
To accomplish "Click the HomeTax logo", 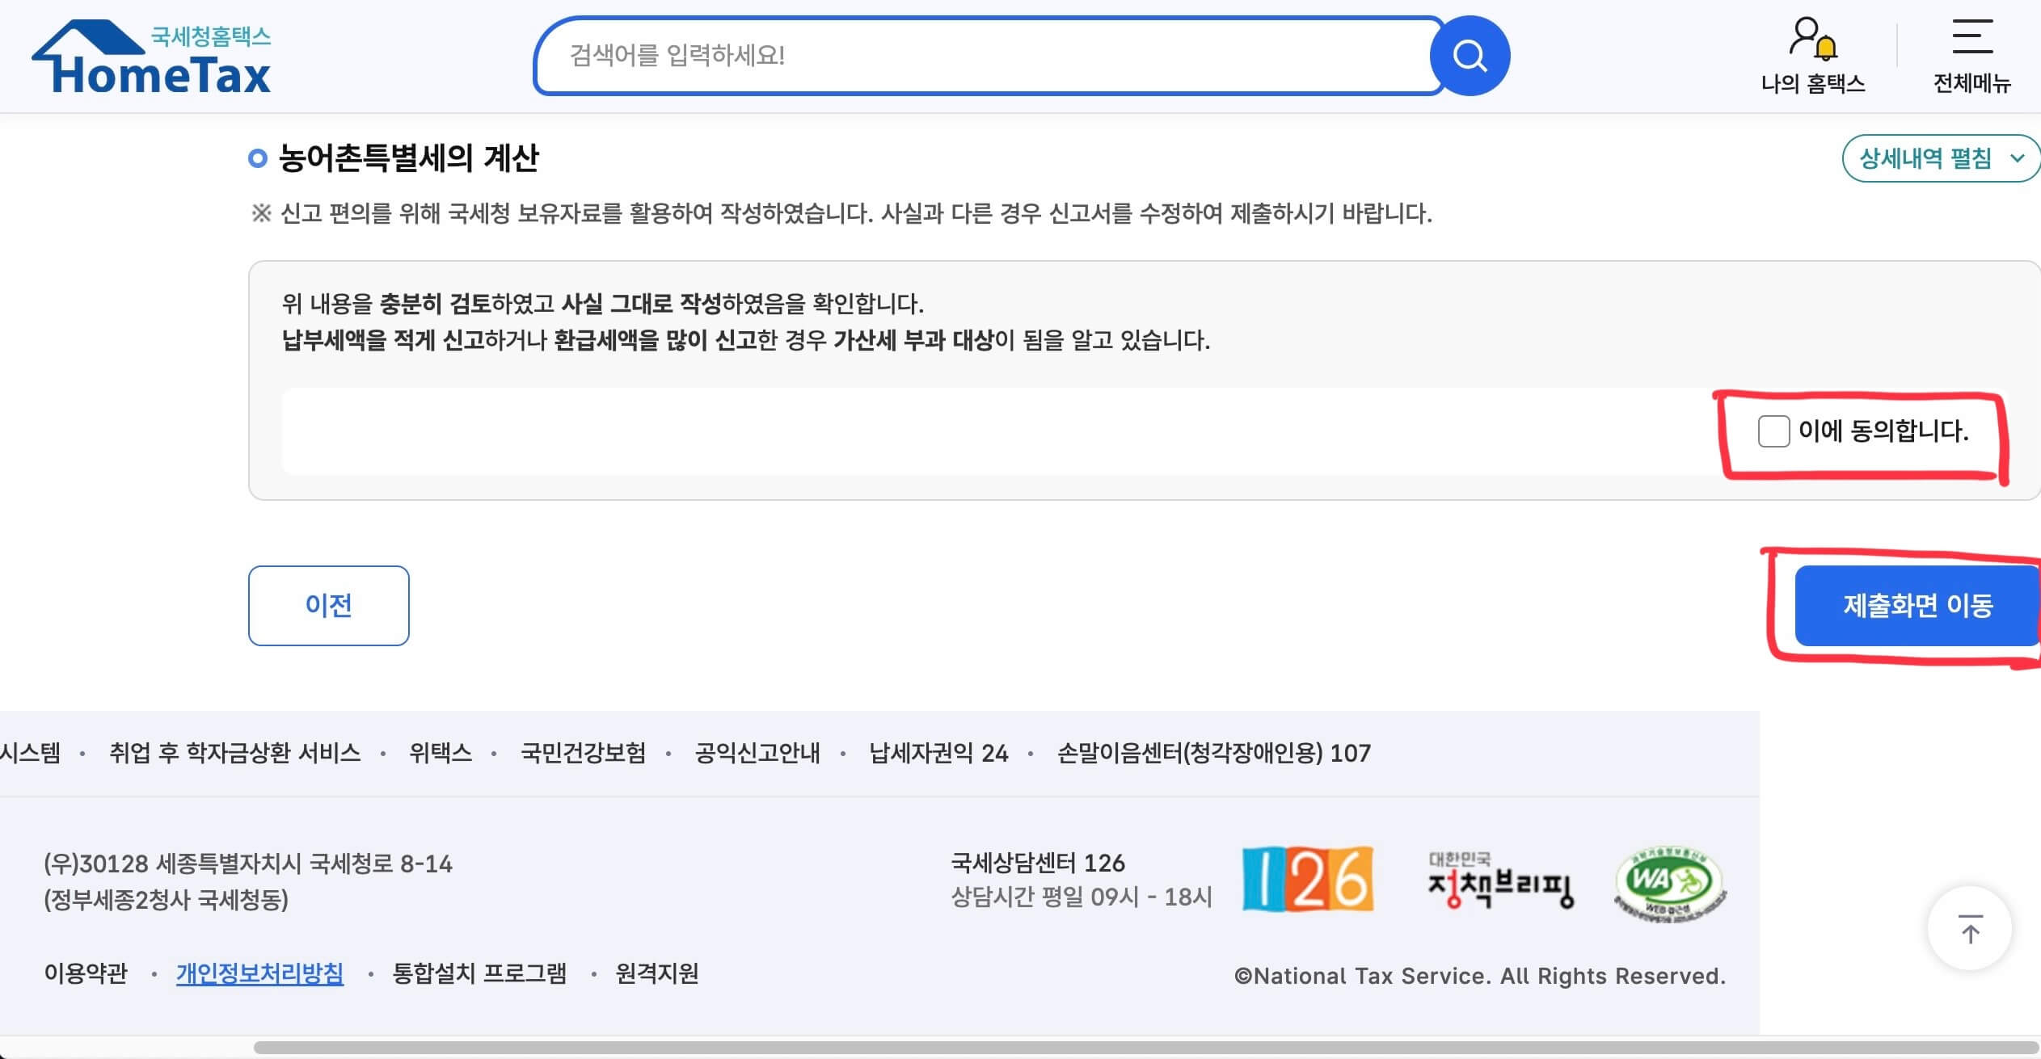I will tap(150, 57).
